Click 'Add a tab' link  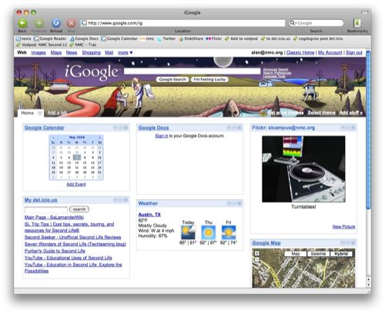pyautogui.click(x=57, y=113)
